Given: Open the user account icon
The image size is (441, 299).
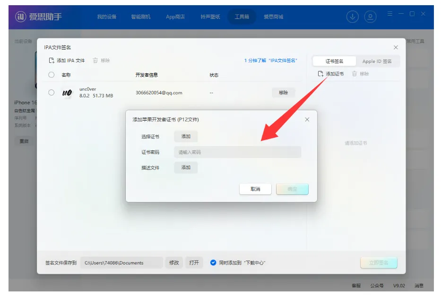Looking at the screenshot, I should pyautogui.click(x=370, y=17).
